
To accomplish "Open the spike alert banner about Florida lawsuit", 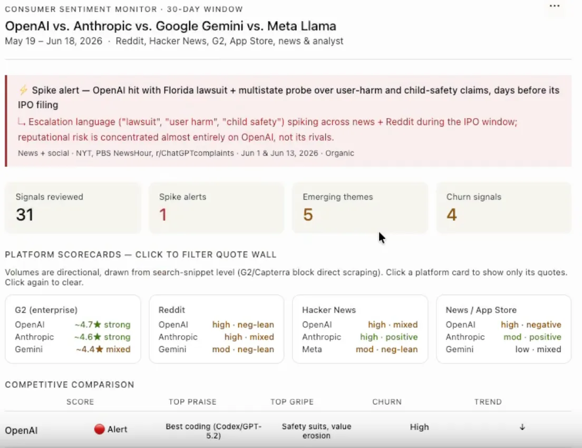I will [288, 121].
